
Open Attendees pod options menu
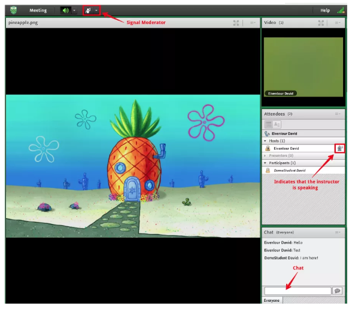[338, 114]
